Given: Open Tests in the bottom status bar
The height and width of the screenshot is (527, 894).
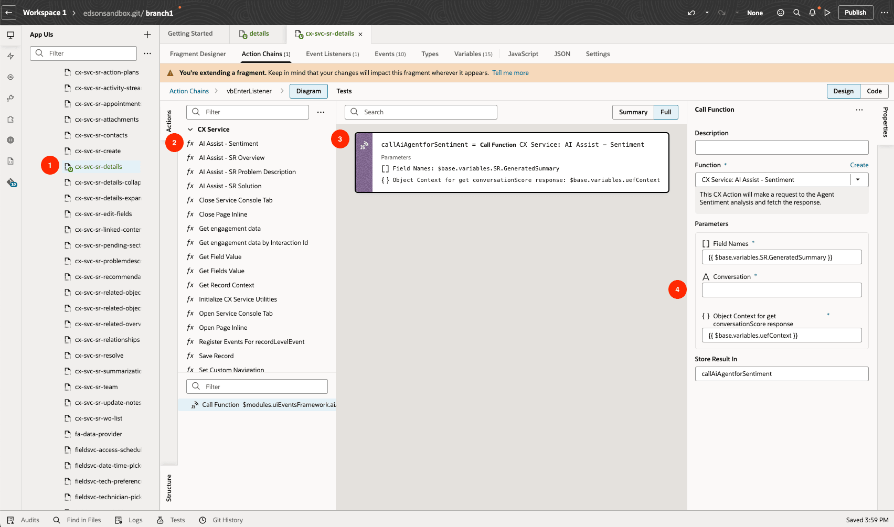Looking at the screenshot, I should click(171, 520).
